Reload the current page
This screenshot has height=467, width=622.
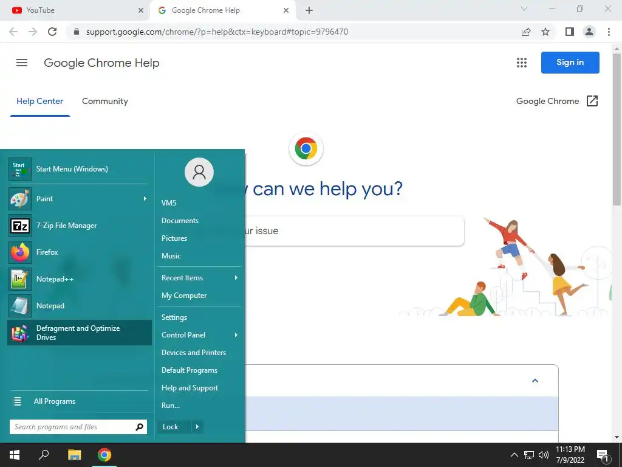[52, 32]
